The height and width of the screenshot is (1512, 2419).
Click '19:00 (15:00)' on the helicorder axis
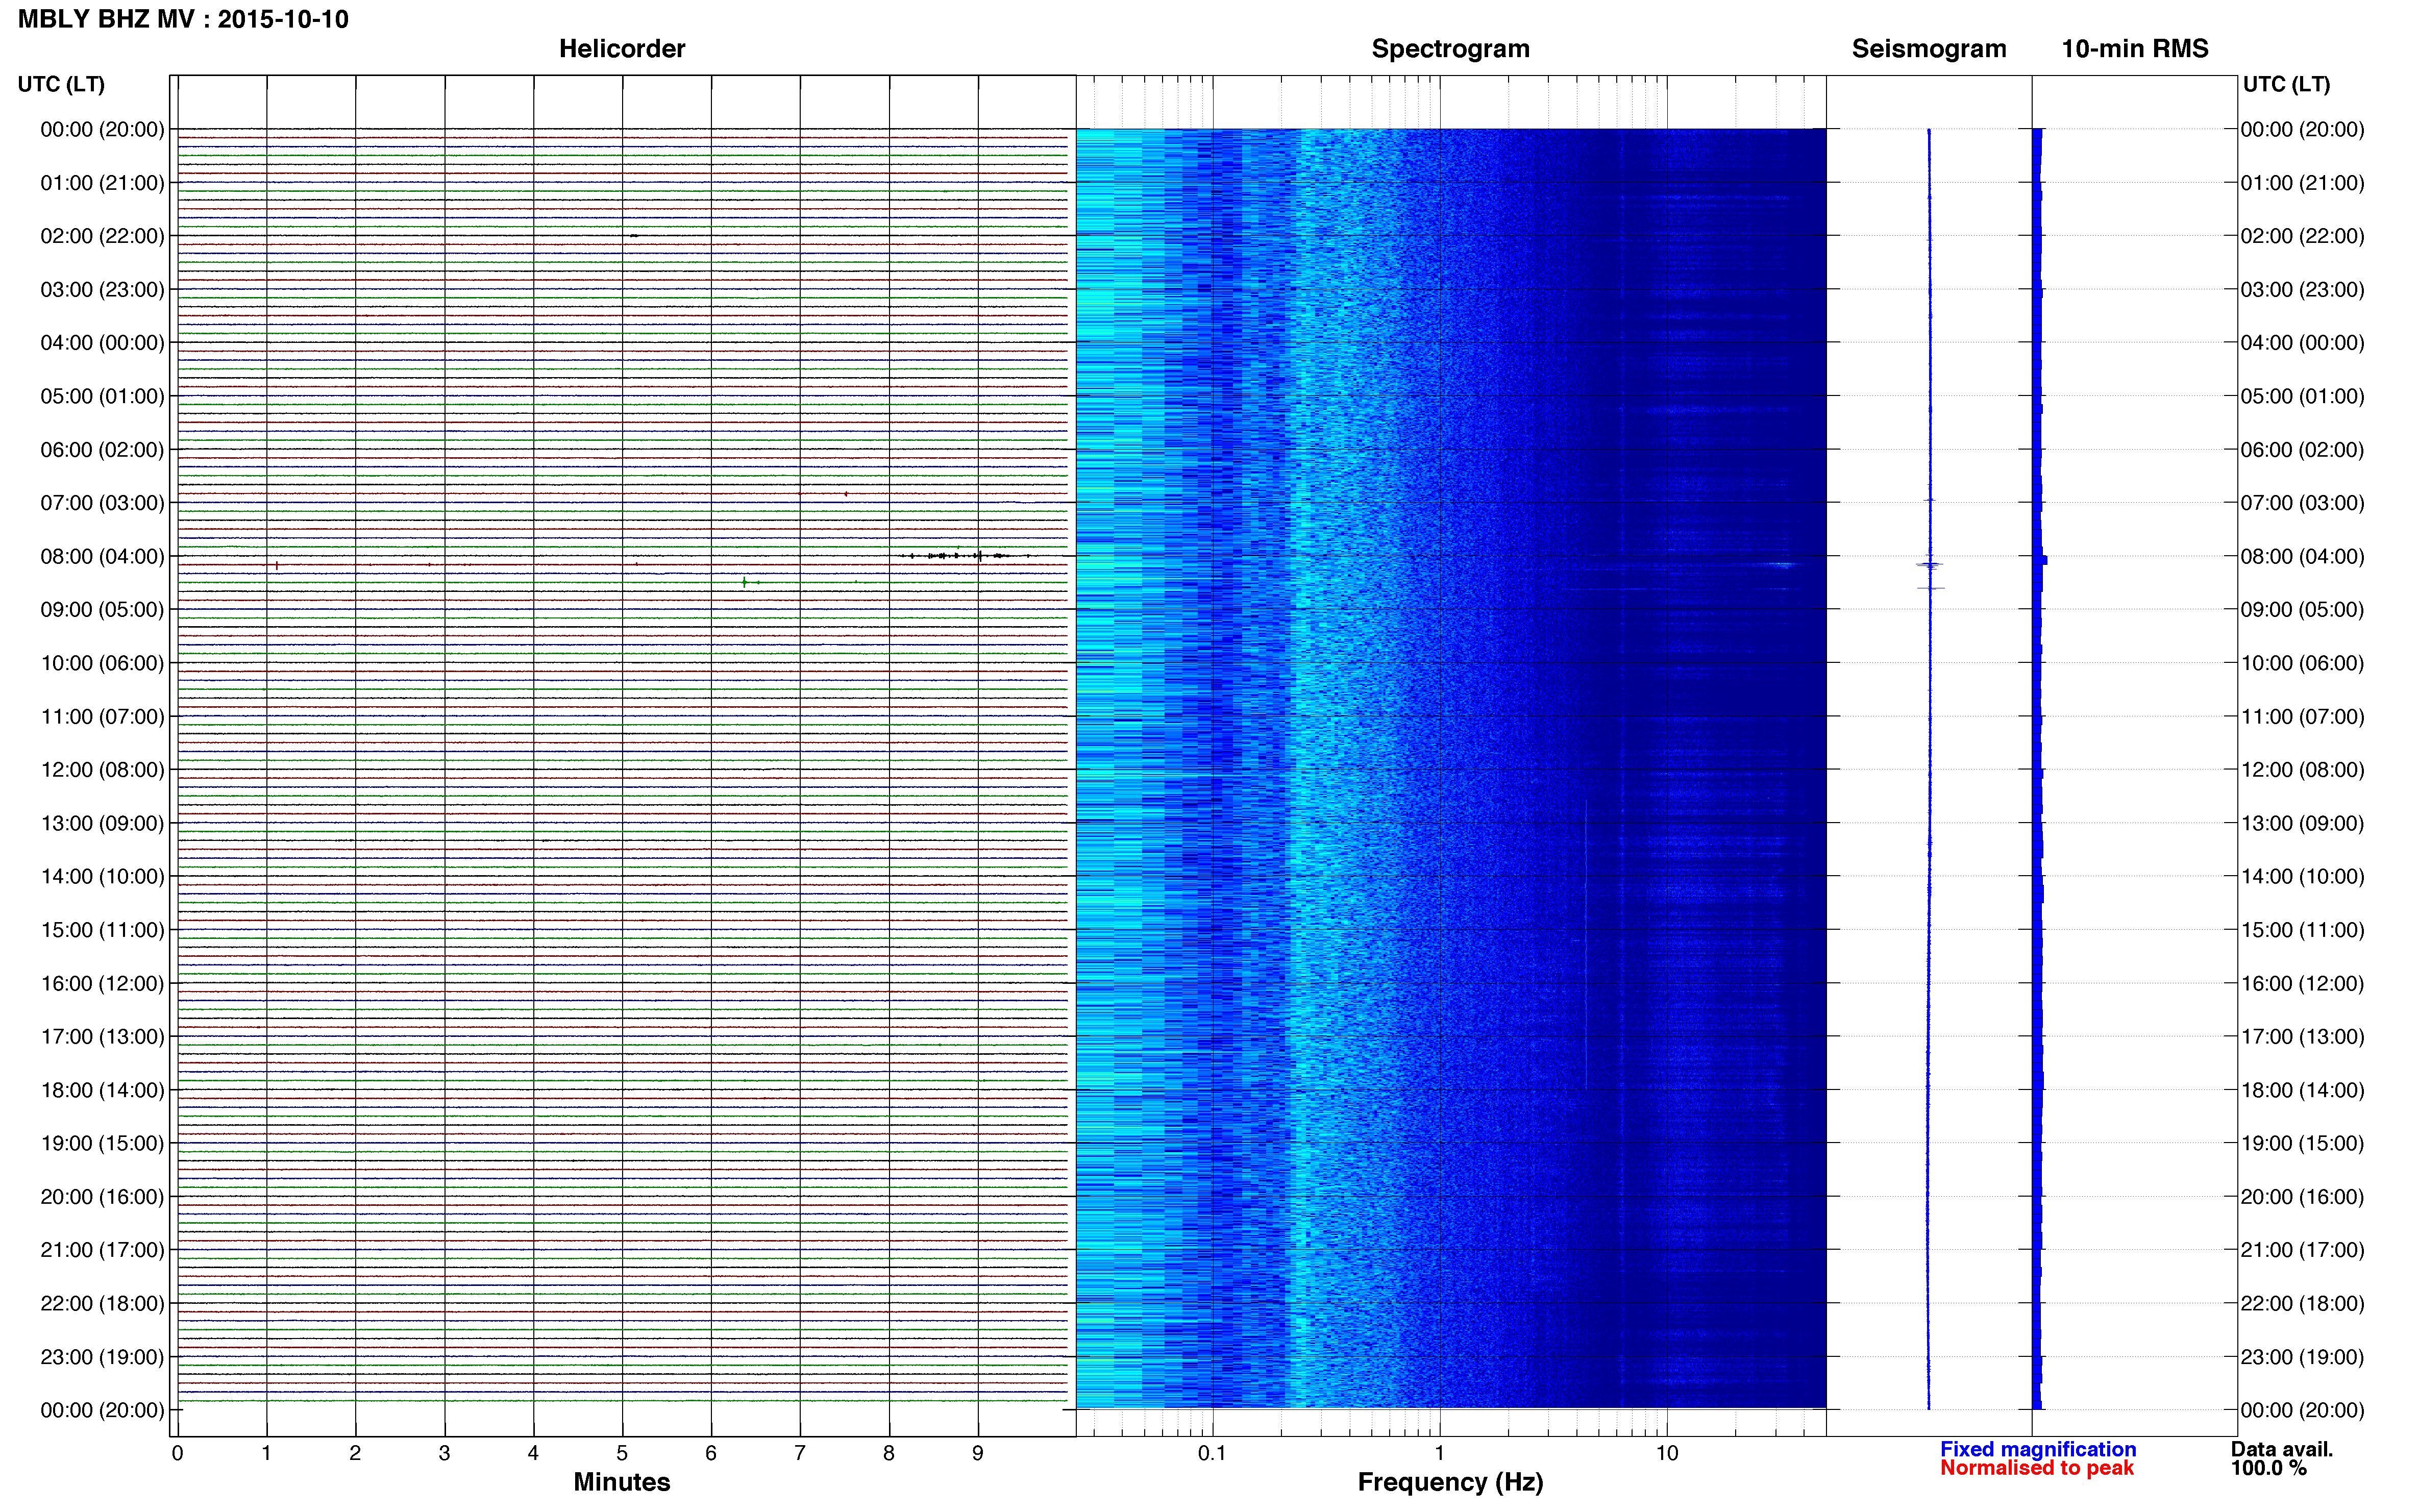[x=102, y=1143]
